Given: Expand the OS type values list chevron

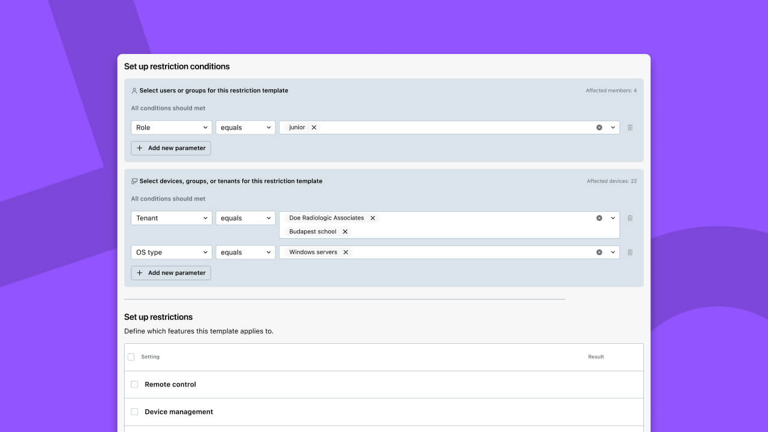Looking at the screenshot, I should [x=613, y=252].
